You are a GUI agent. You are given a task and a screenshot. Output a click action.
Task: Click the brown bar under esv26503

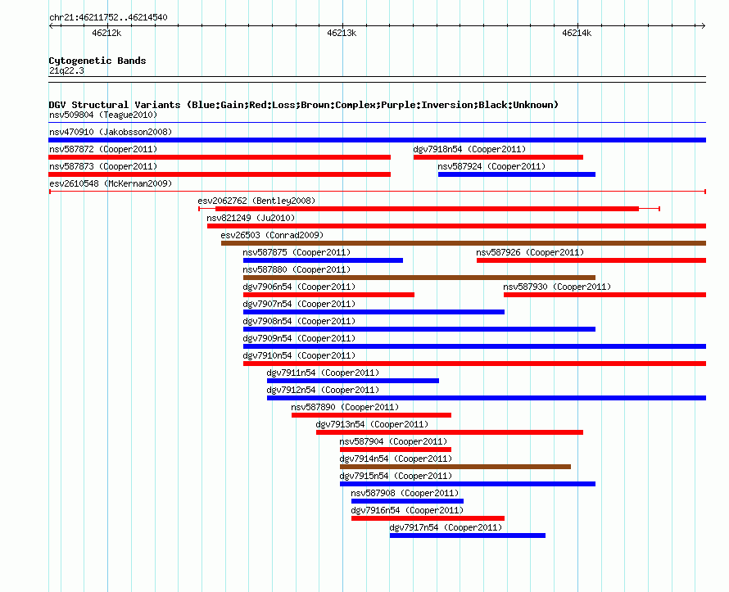[464, 243]
